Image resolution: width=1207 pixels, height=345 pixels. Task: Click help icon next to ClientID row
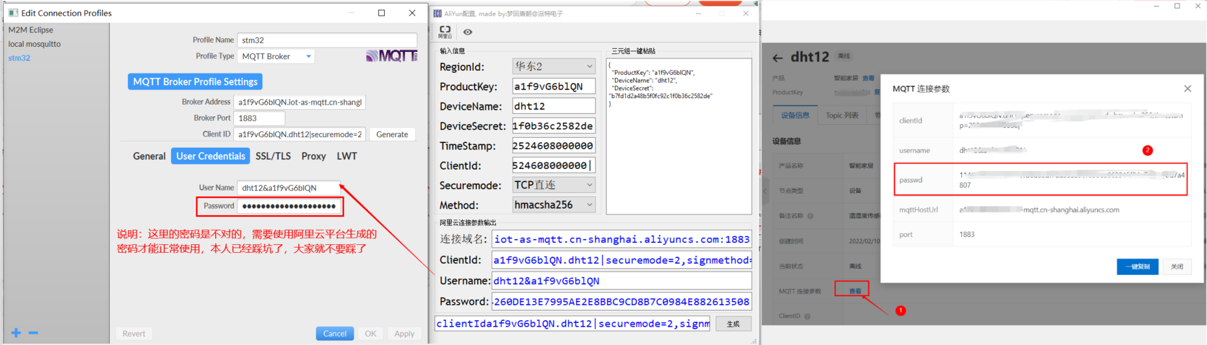coord(807,316)
